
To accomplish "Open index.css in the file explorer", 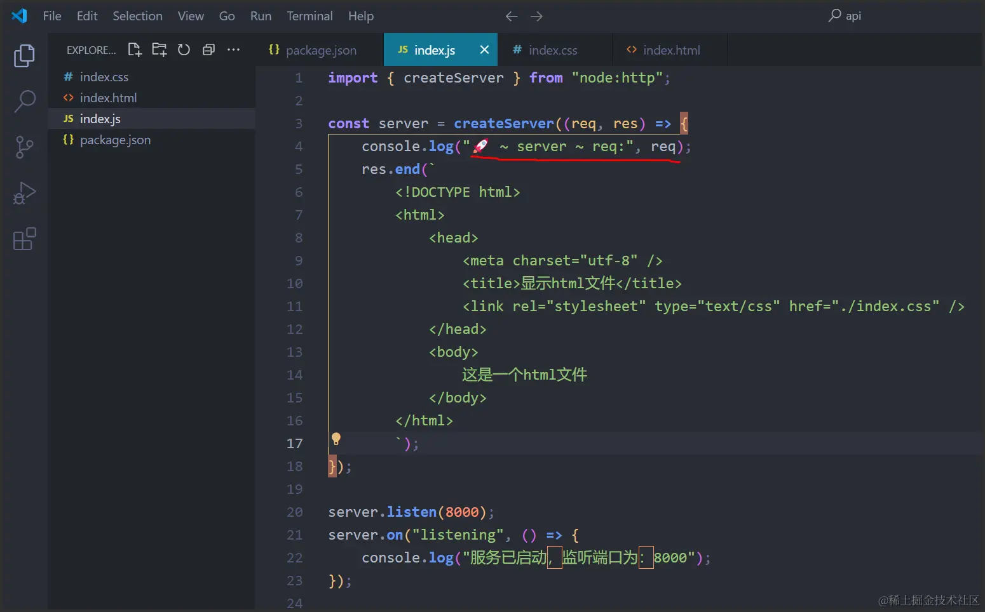I will (x=151, y=77).
